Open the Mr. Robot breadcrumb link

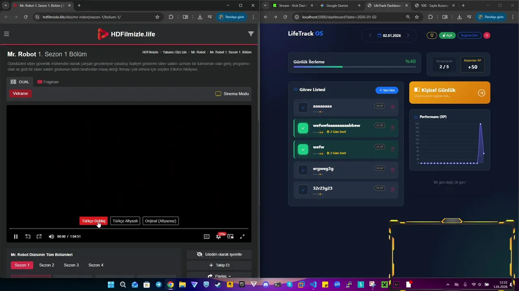pos(198,52)
